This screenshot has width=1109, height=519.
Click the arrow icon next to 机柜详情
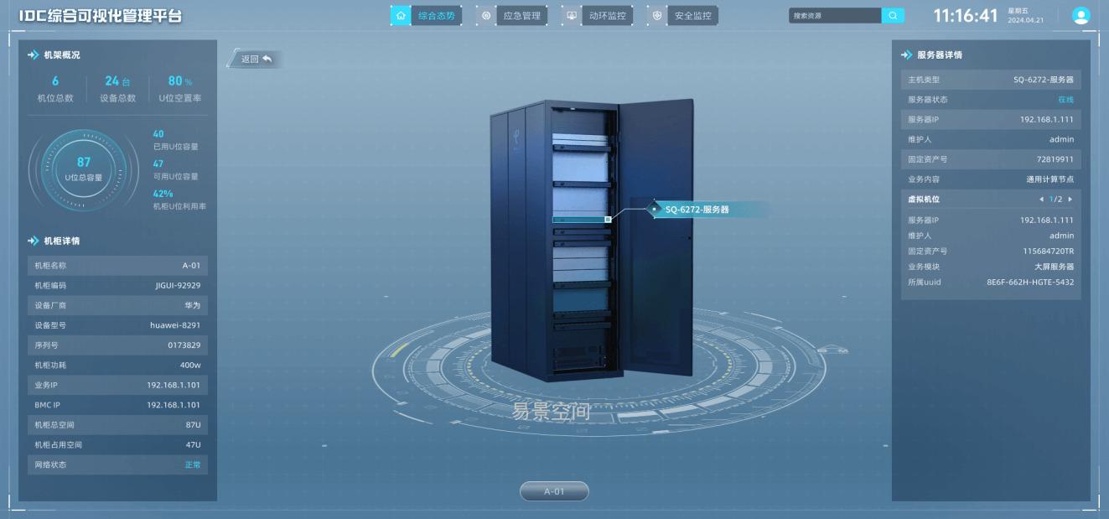[34, 241]
